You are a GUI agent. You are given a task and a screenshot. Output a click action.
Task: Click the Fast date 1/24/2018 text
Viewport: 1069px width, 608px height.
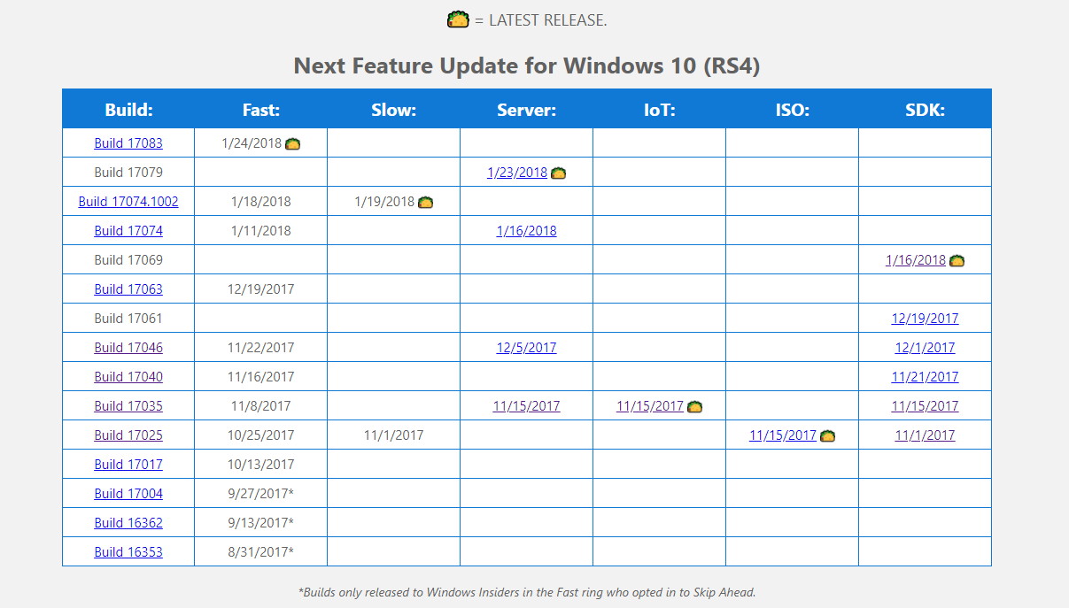(252, 143)
